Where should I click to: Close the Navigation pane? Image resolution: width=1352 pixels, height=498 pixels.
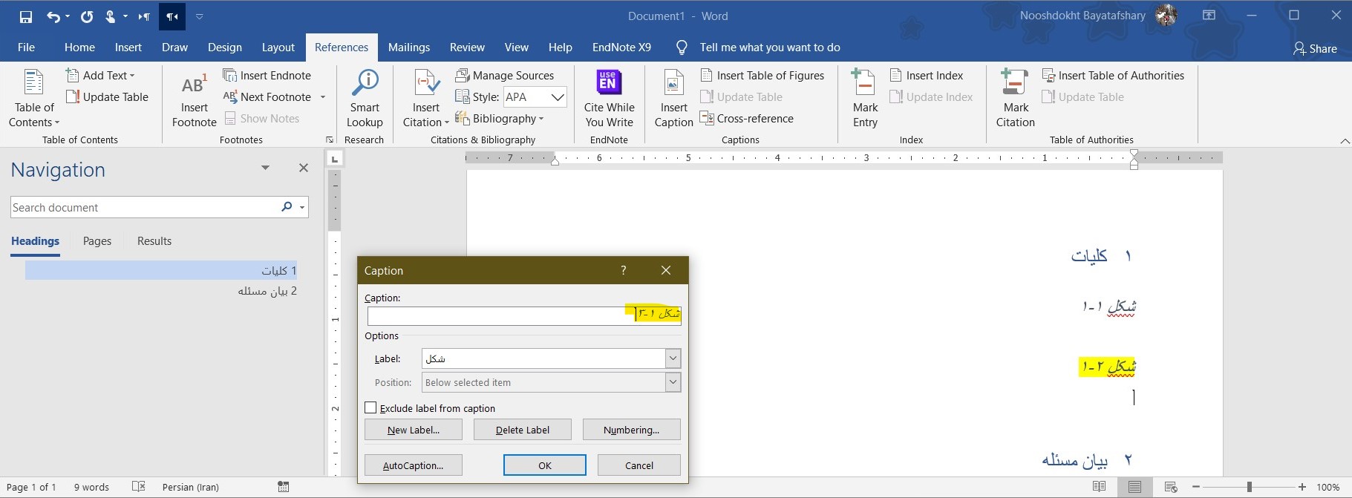303,168
